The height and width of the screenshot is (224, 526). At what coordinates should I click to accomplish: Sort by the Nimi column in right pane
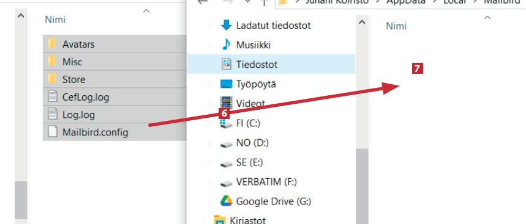(396, 26)
